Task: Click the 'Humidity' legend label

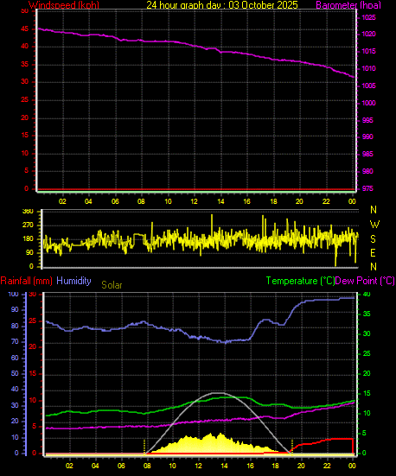Action: [73, 281]
